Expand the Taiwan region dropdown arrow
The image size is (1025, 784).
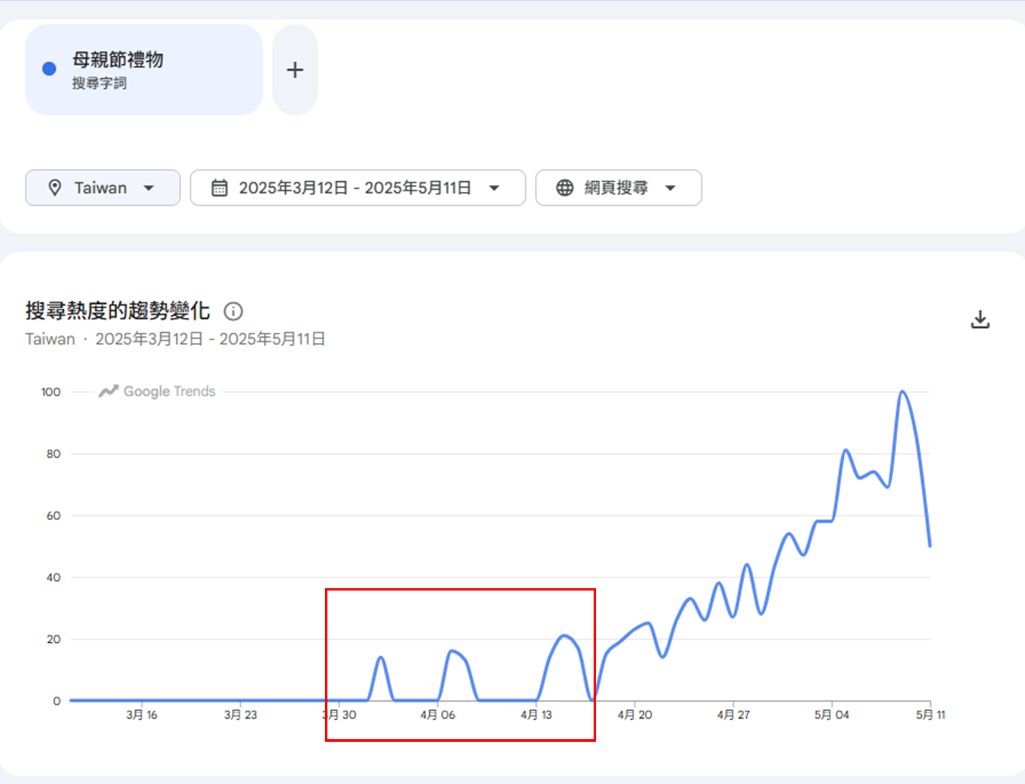(x=149, y=188)
